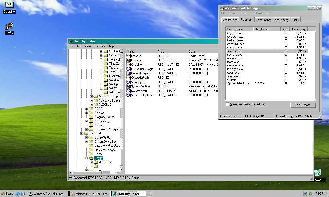Click the folder icon of MountedDevices key
329x197 pixels.
pos(91,150)
